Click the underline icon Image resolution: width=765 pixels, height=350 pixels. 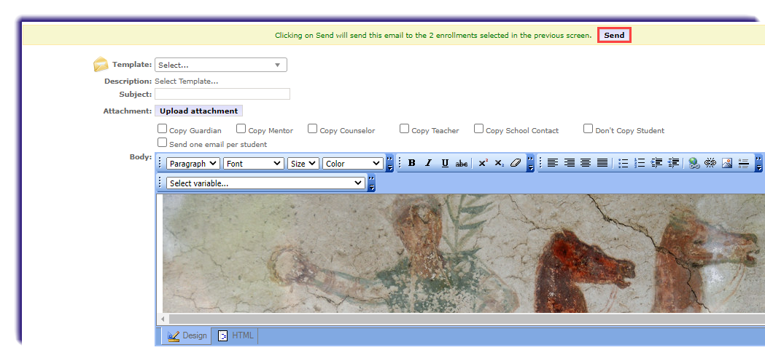click(x=445, y=163)
